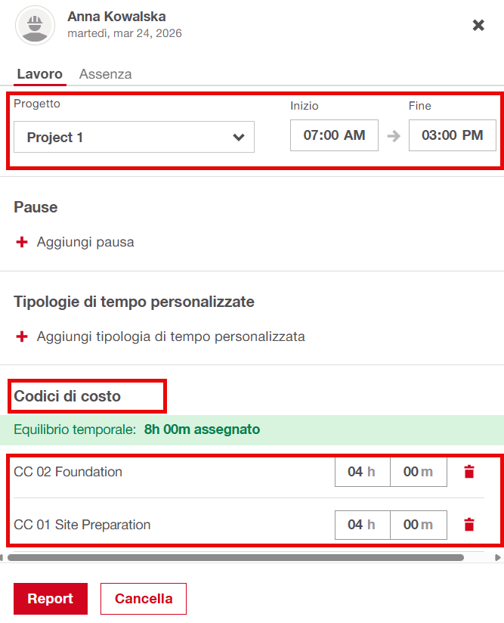Click Aggiungi tipologia di tempo personalizzata
Screen dimensions: 504x623
171,336
